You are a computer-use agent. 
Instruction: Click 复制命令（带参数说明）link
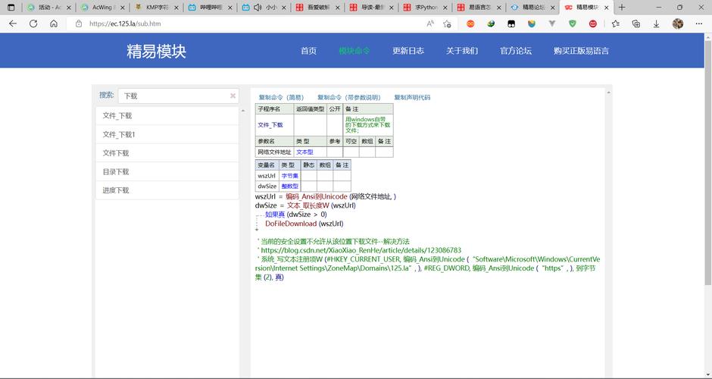point(349,98)
